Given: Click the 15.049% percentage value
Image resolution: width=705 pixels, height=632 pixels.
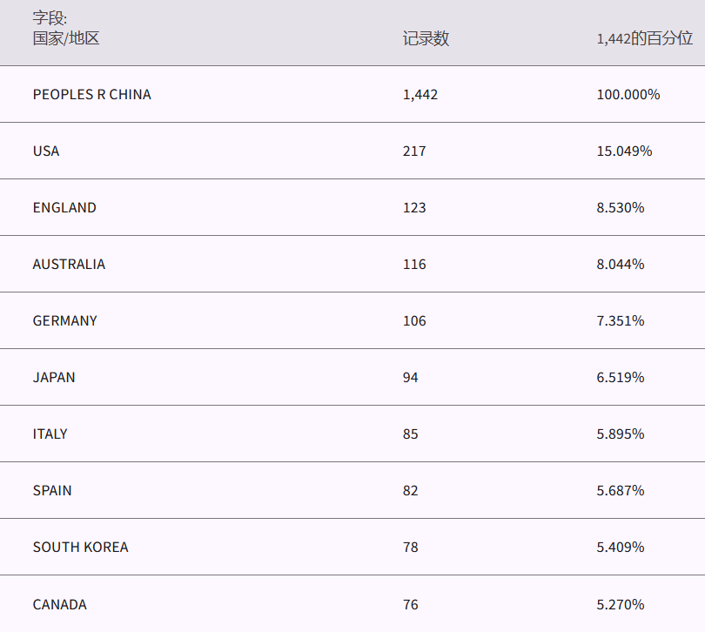Looking at the screenshot, I should tap(624, 151).
